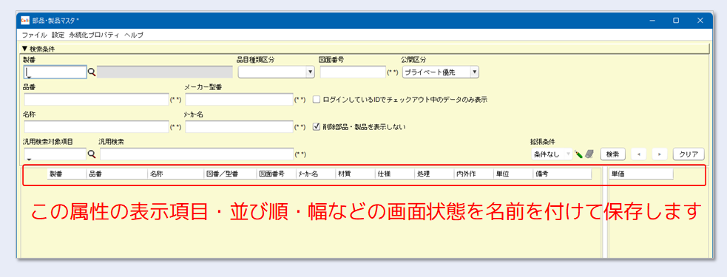Close the 部品・製品マスタ window
This screenshot has height=277, width=727.
700,21
